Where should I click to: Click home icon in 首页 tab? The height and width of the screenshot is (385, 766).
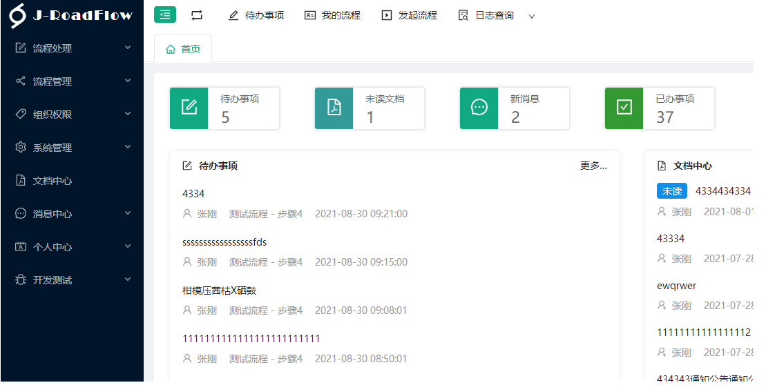(x=171, y=49)
